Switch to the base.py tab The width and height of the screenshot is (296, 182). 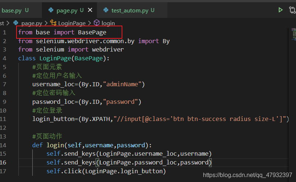(x=15, y=10)
